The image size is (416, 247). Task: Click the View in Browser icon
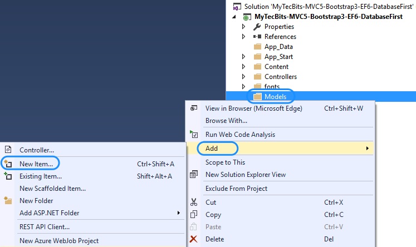tap(194, 108)
